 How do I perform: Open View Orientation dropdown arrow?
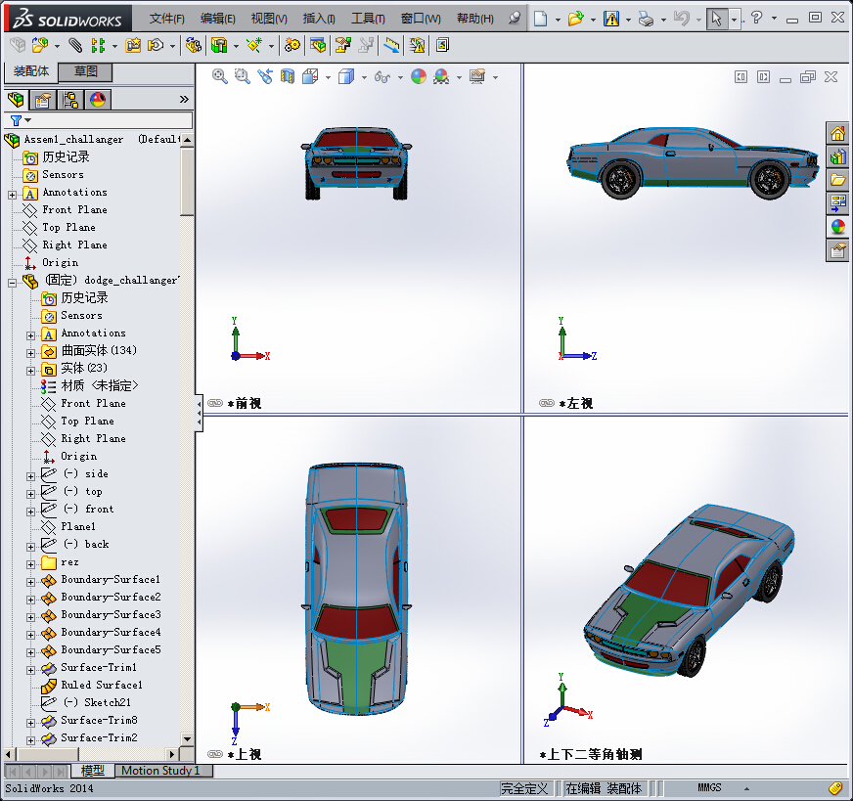point(328,78)
